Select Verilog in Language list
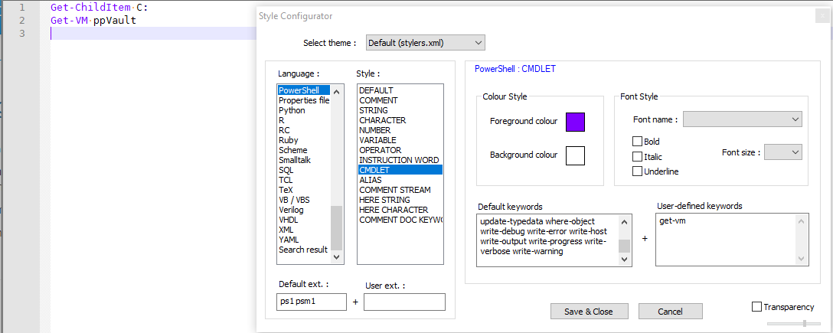Screen dimensions: 833x333 click(x=304, y=210)
